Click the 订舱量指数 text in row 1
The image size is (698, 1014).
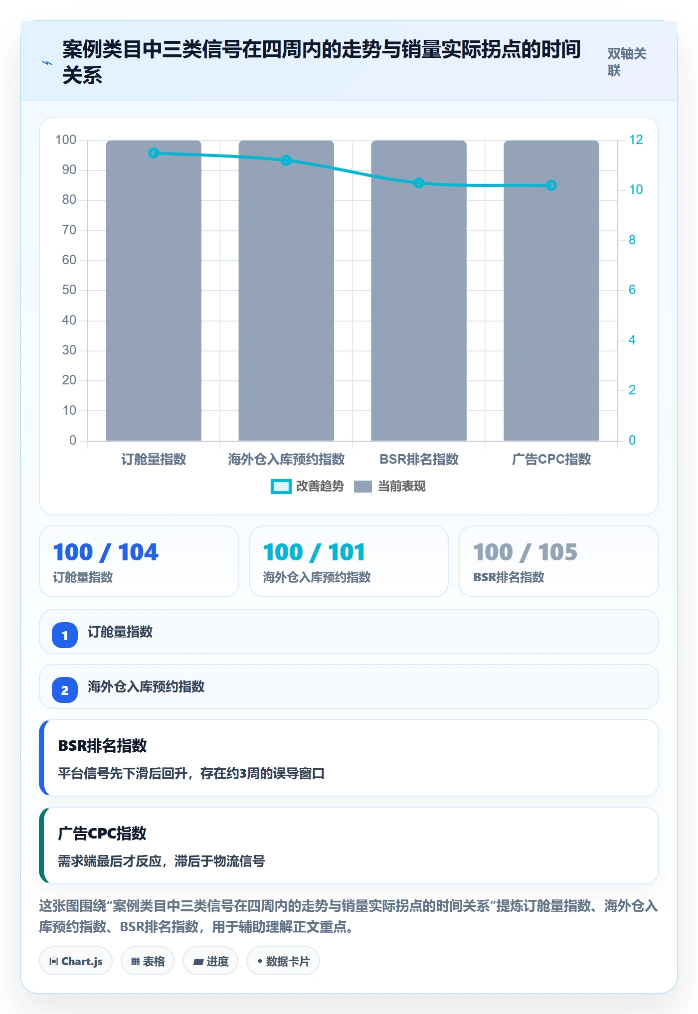tap(120, 632)
